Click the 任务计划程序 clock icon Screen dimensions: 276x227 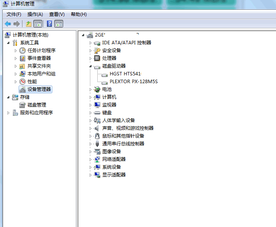(x=22, y=51)
